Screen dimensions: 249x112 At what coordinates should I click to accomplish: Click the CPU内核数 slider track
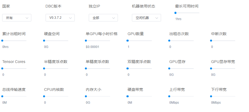tap(56, 96)
